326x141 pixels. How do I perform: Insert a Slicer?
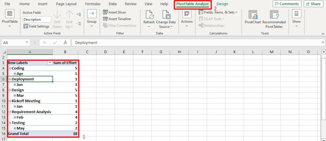click(115, 12)
